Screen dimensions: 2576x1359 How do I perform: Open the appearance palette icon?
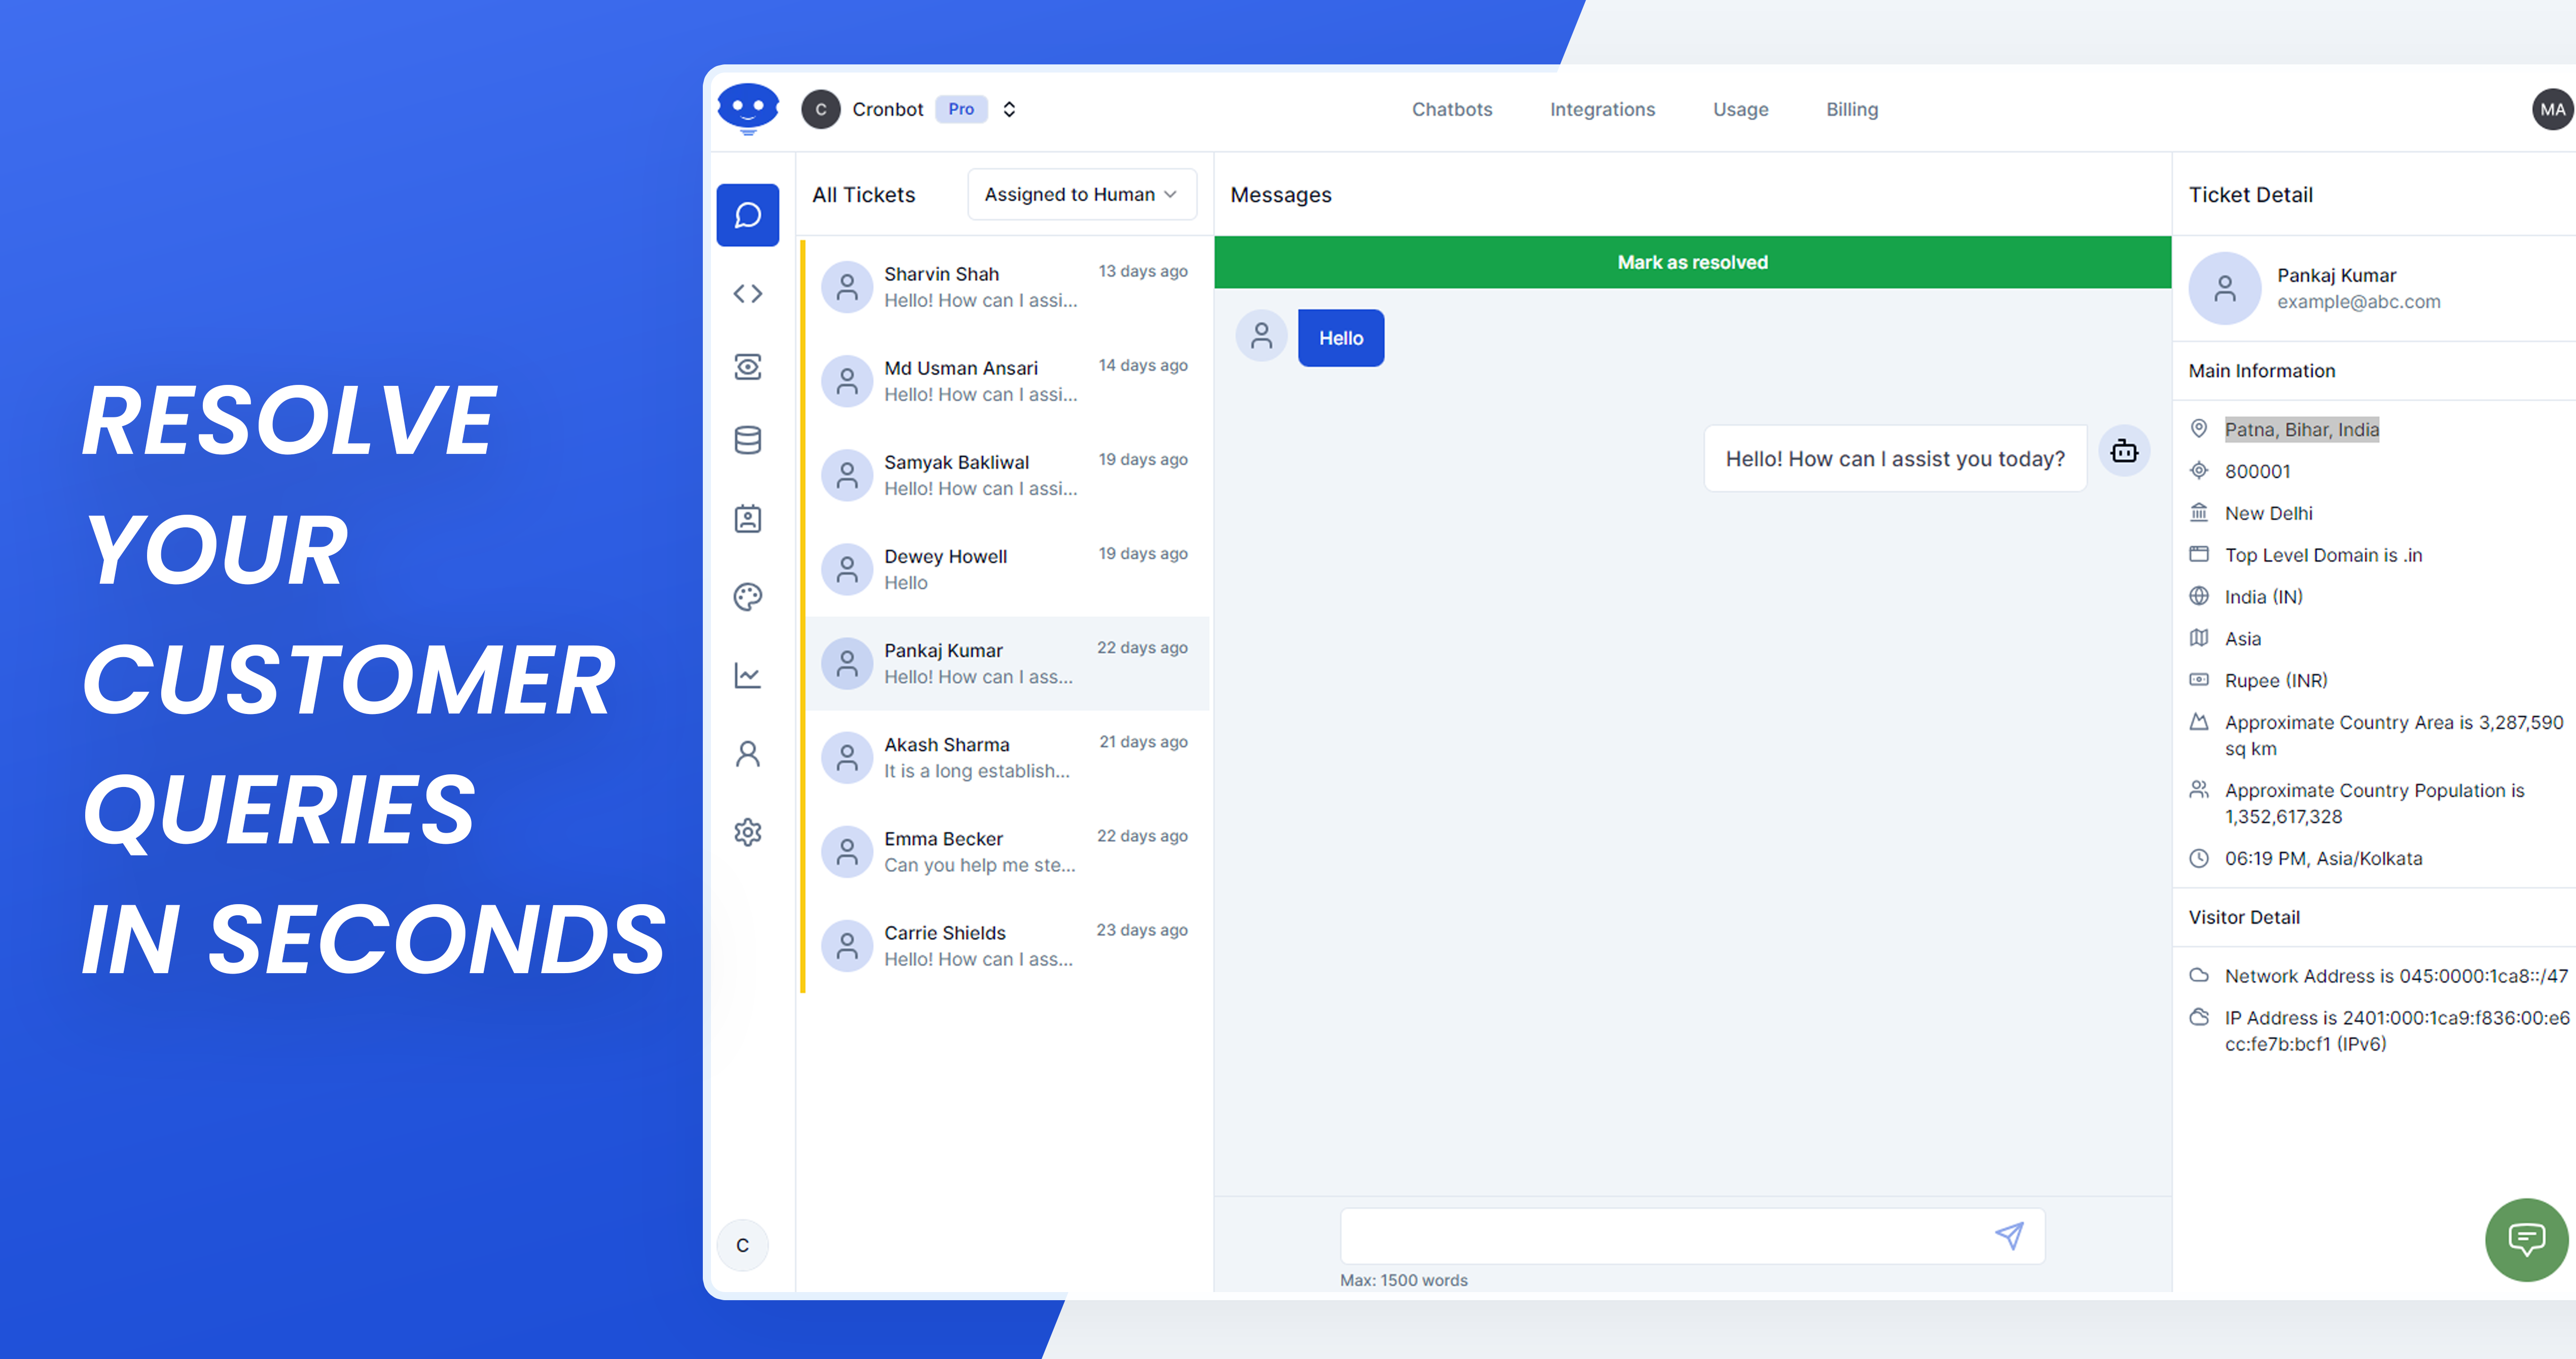coord(747,597)
